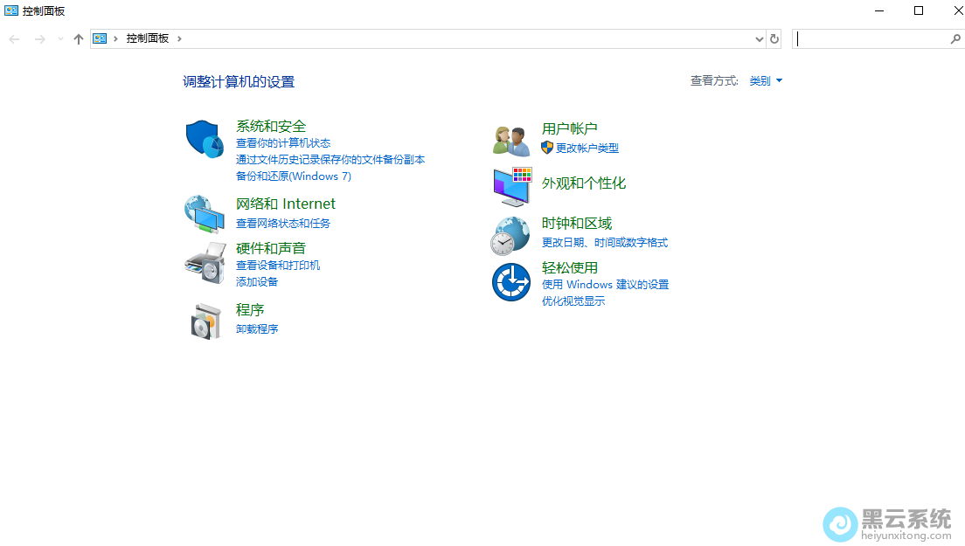Open the breadcrumb chevron after 控制面板
Image resolution: width=965 pixels, height=546 pixels.
180,38
